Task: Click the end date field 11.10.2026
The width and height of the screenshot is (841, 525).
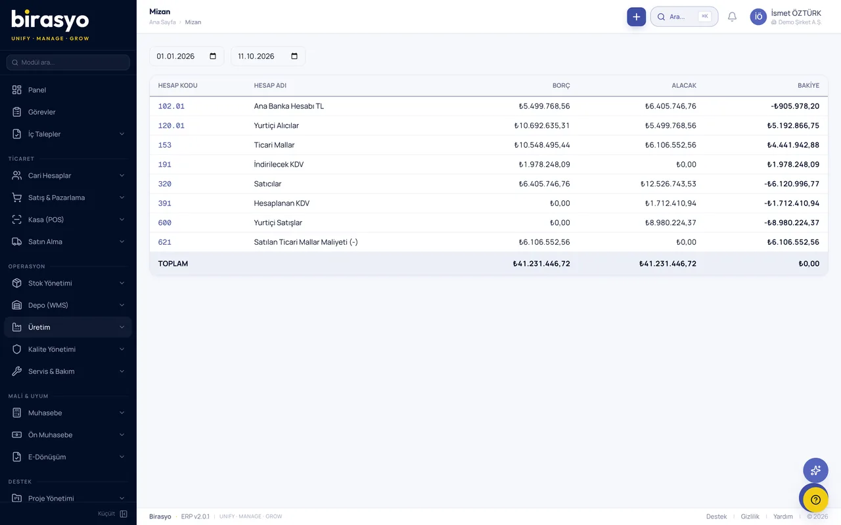Action: pyautogui.click(x=268, y=56)
